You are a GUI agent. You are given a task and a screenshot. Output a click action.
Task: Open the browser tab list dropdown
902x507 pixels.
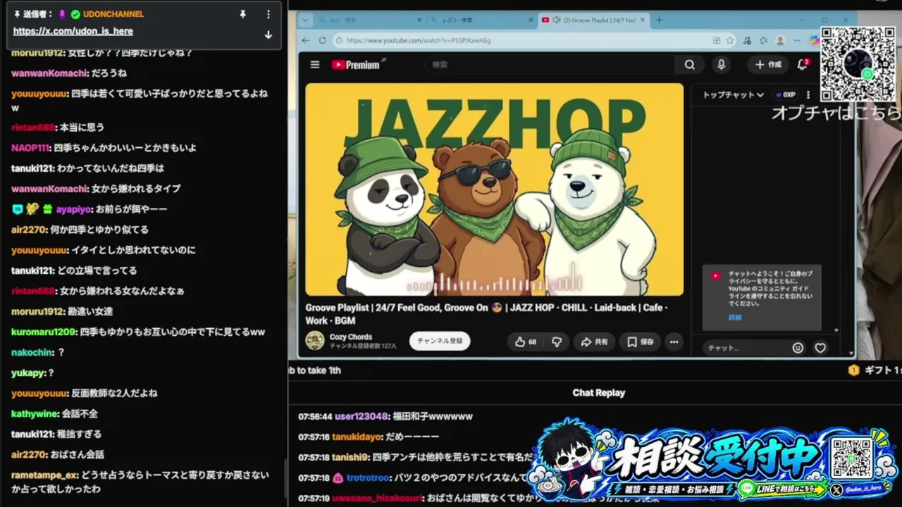pos(305,20)
